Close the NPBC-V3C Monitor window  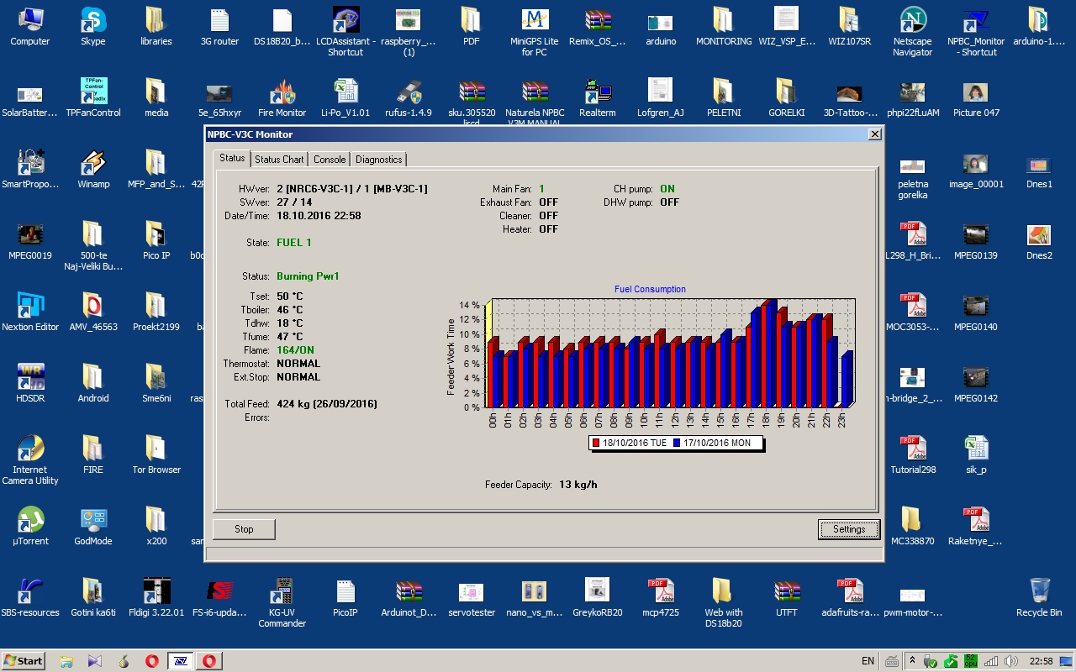coord(874,134)
